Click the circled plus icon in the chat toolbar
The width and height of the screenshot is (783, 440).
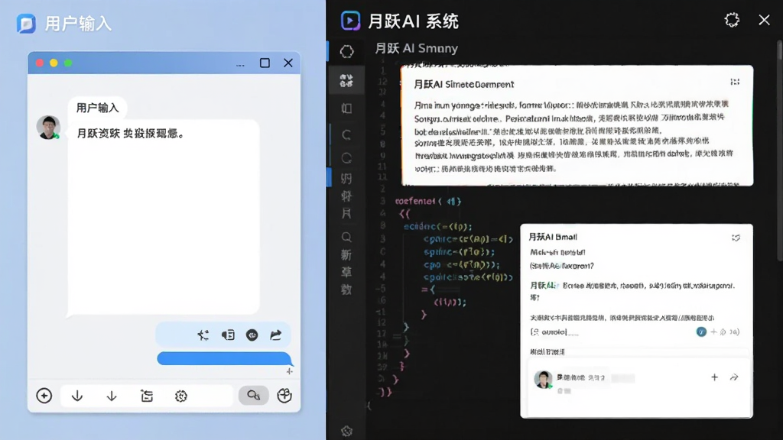coord(44,396)
